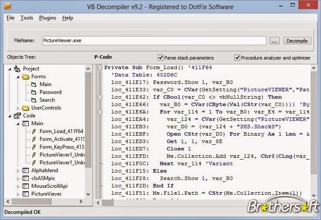Toggle Procedure analyzer and optimizer checkbox
This screenshot has width=321, height=220.
click(x=237, y=57)
